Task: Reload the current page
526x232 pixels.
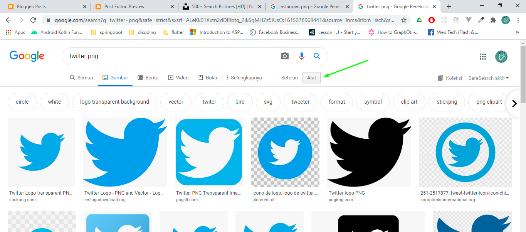Action: coord(34,20)
